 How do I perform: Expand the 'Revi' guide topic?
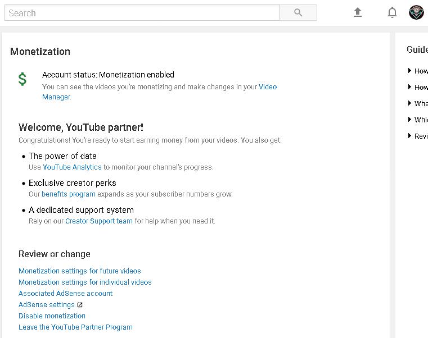pyautogui.click(x=418, y=136)
